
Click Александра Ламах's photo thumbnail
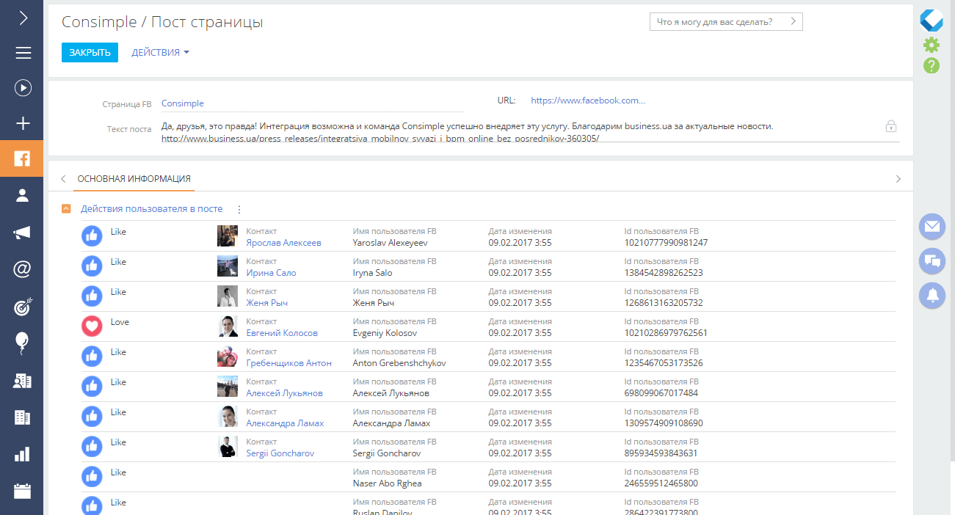228,416
